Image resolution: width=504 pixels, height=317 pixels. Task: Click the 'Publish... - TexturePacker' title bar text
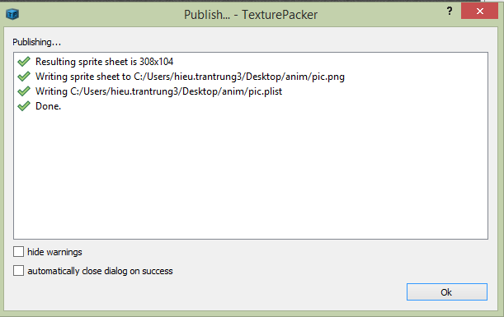pos(251,15)
